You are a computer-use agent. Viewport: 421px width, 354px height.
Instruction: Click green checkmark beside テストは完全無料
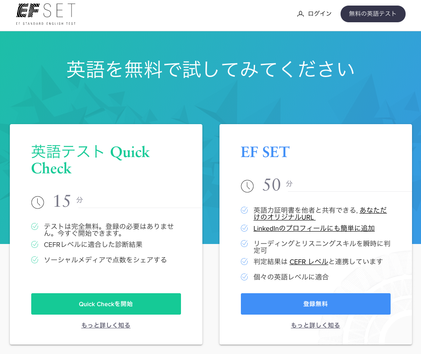tap(35, 226)
